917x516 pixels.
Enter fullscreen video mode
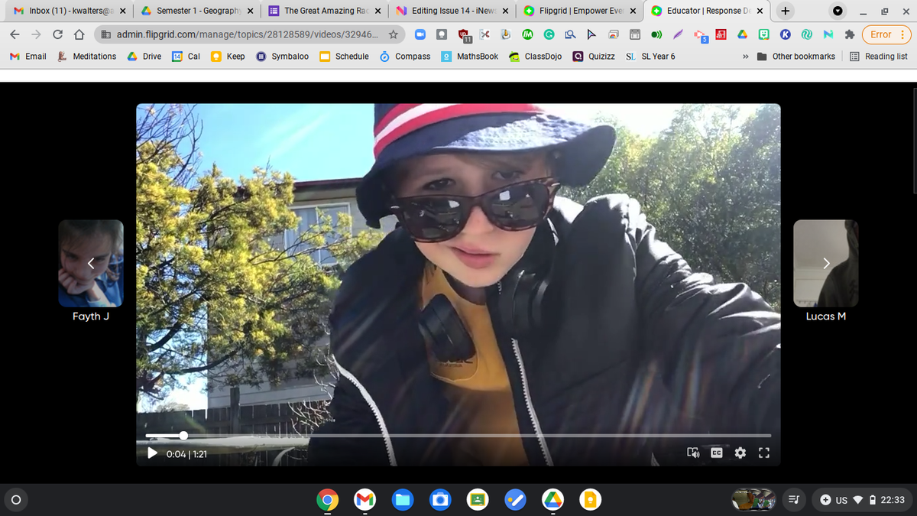[763, 453]
